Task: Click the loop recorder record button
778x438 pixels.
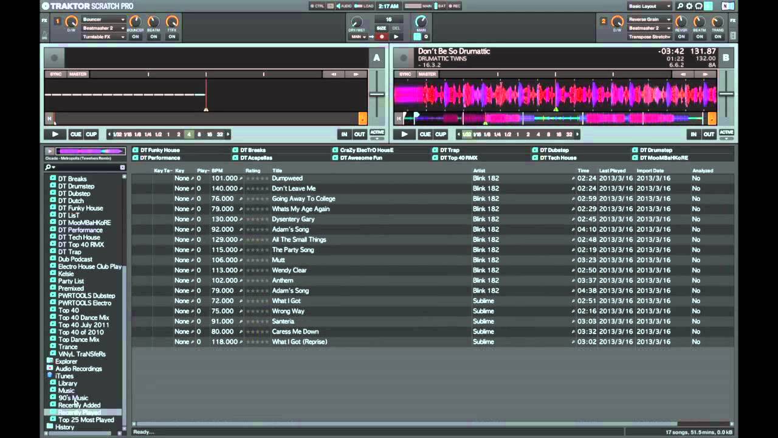Action: [382, 37]
